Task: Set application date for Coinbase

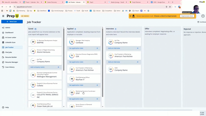Action: (76, 48)
